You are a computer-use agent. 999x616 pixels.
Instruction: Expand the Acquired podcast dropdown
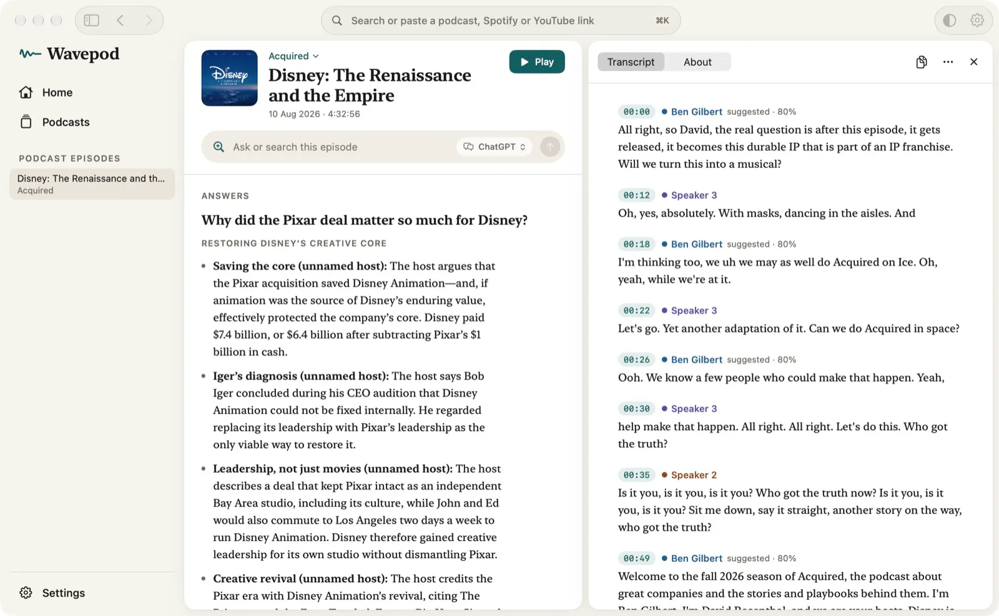pyautogui.click(x=293, y=56)
